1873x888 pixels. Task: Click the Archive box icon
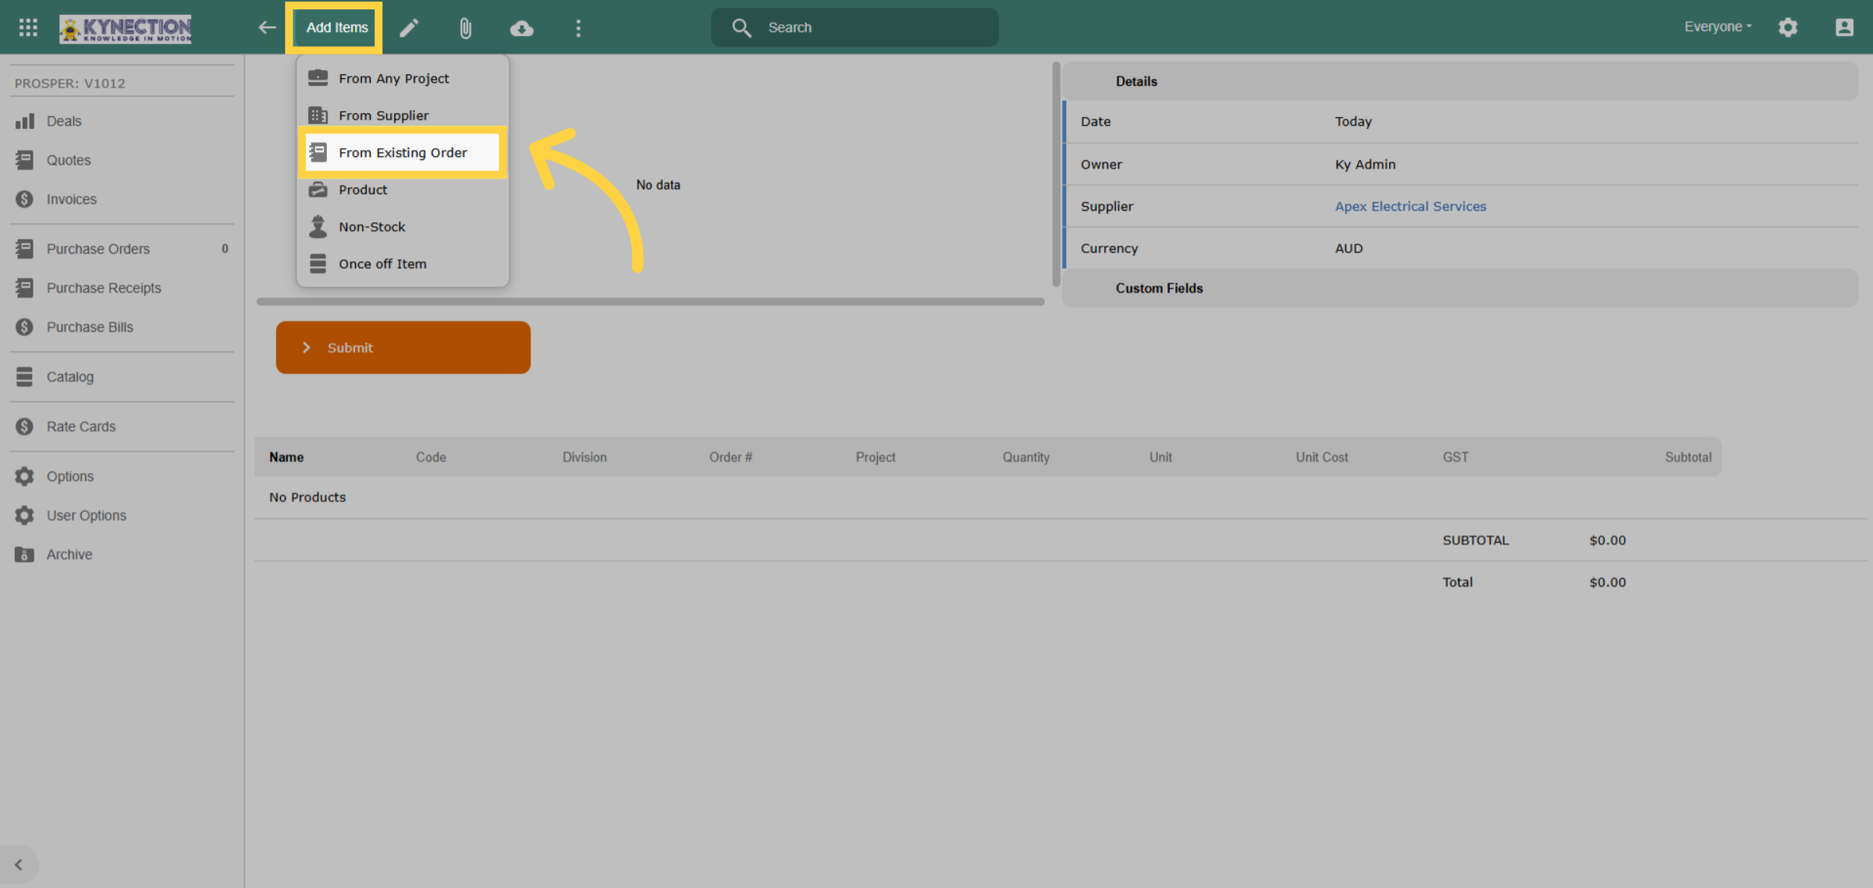pyautogui.click(x=25, y=555)
